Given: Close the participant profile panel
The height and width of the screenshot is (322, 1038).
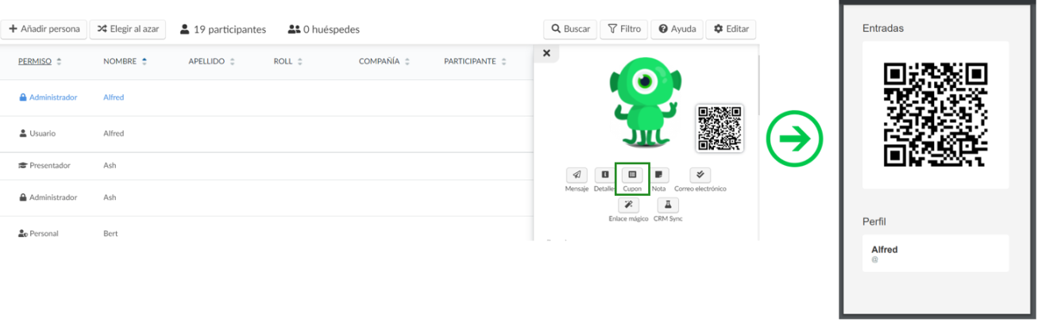Looking at the screenshot, I should (x=546, y=53).
